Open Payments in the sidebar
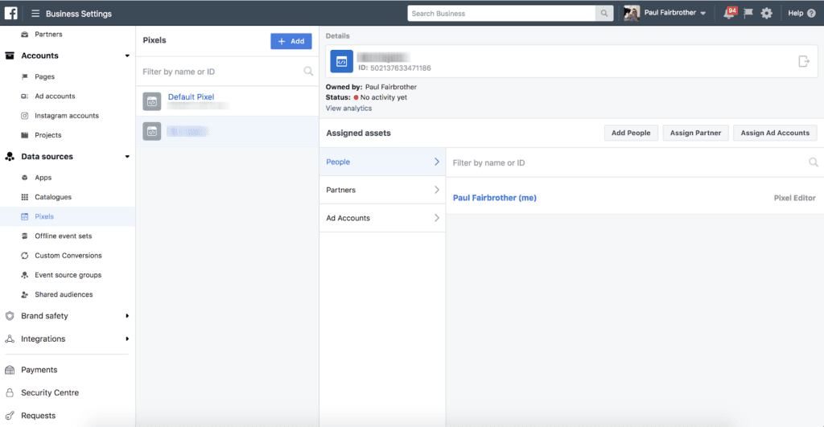This screenshot has width=824, height=427. 39,370
